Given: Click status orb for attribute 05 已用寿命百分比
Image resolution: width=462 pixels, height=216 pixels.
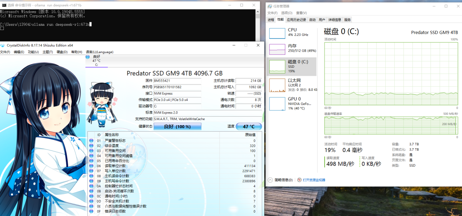Looking at the screenshot, I should pyautogui.click(x=91, y=161).
